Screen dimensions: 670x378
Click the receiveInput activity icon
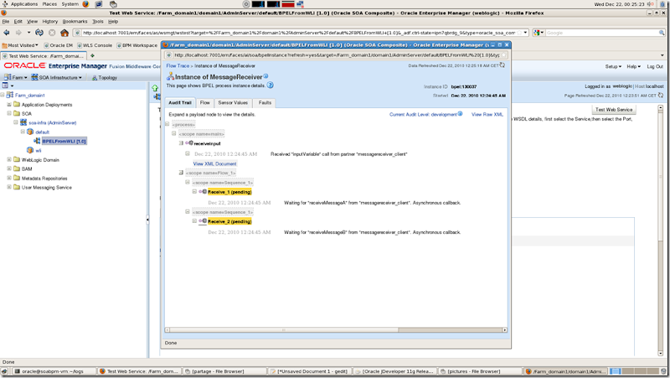189,143
